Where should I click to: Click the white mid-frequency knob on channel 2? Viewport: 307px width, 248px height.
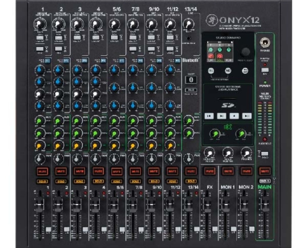click(58, 94)
